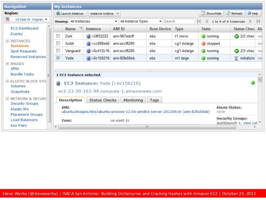Open the Instance Actions dropdown

point(104,13)
